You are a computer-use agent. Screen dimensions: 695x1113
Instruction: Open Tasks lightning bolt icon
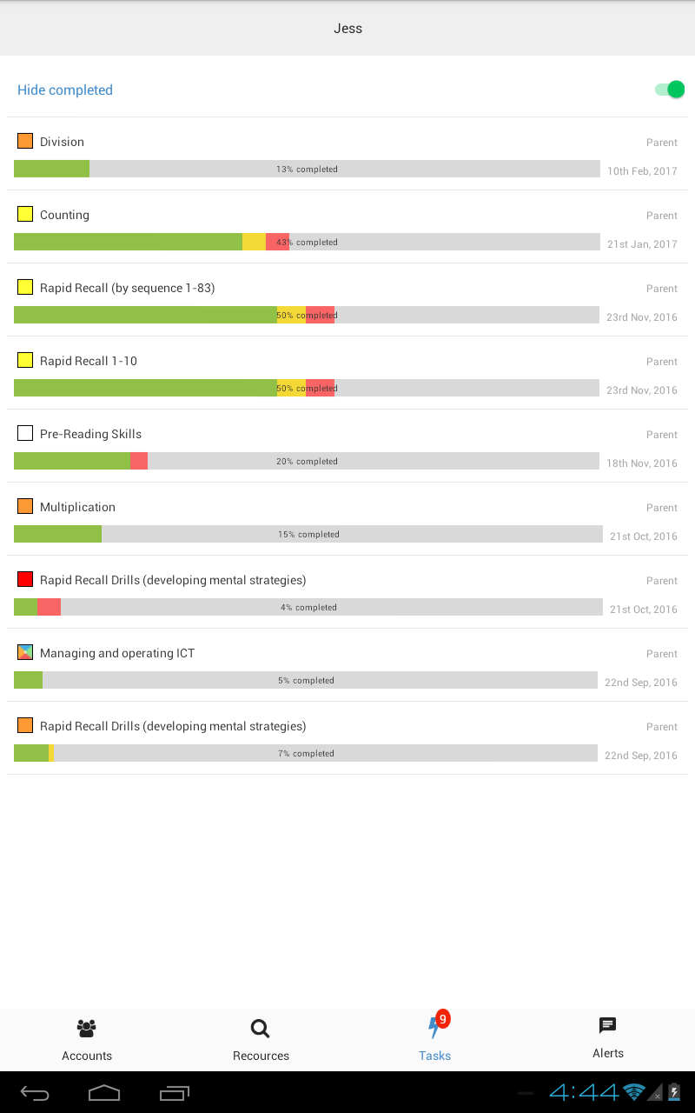[x=434, y=1030]
